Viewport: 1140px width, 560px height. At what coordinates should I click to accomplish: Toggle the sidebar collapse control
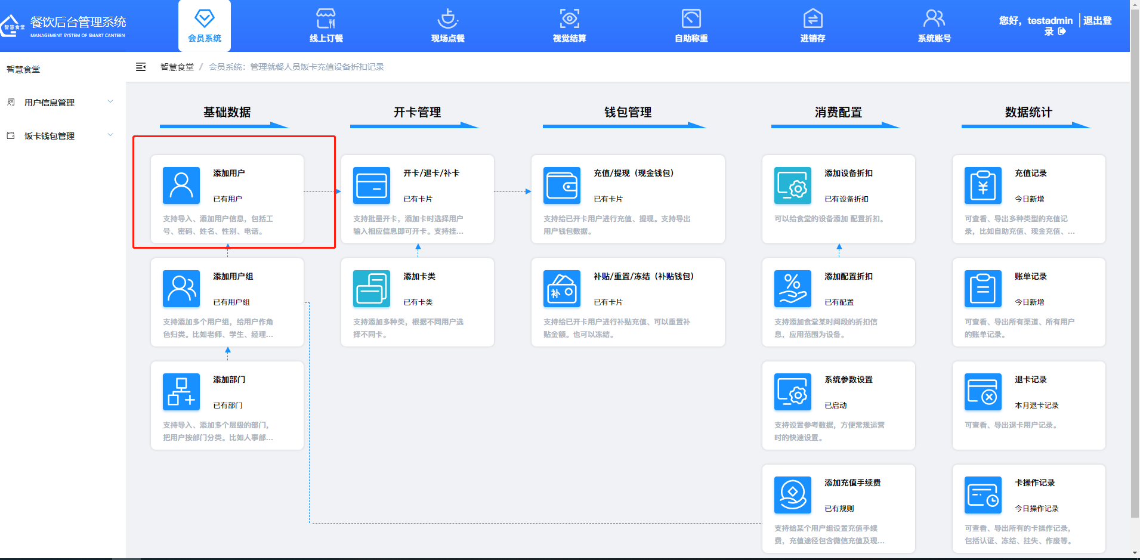141,67
